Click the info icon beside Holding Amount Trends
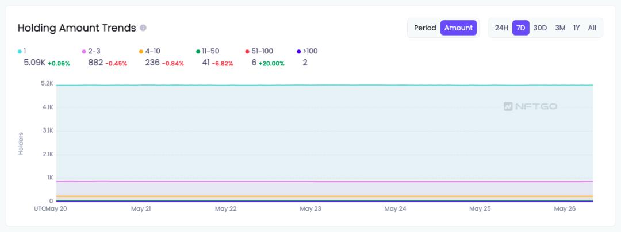The height and width of the screenshot is (232, 621). pos(143,28)
